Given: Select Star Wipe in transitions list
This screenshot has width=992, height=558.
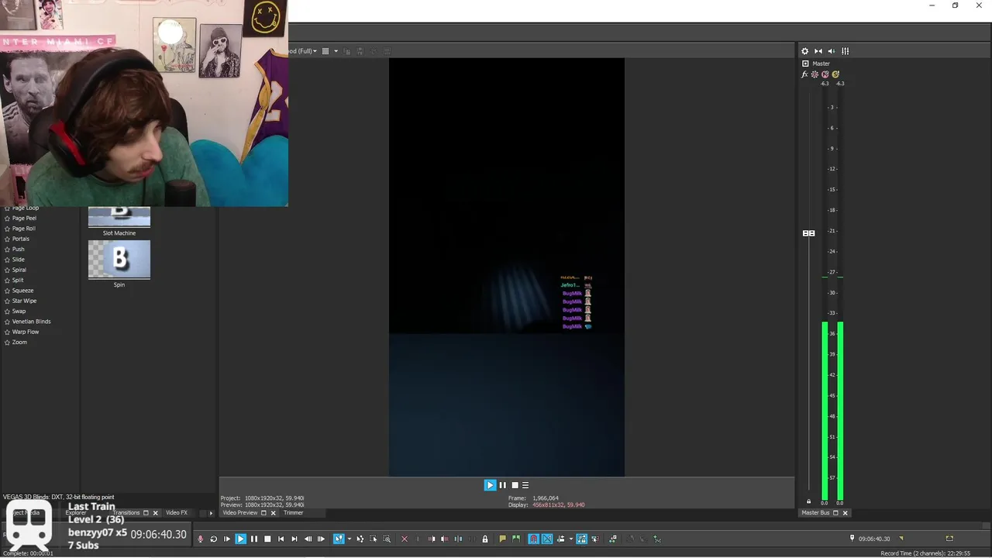Looking at the screenshot, I should [x=24, y=301].
